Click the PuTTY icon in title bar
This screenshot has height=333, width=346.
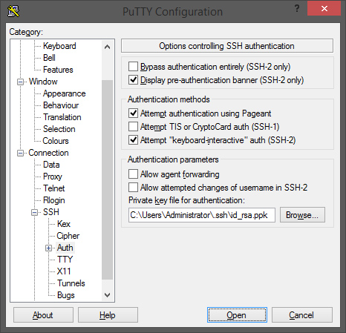click(x=13, y=11)
